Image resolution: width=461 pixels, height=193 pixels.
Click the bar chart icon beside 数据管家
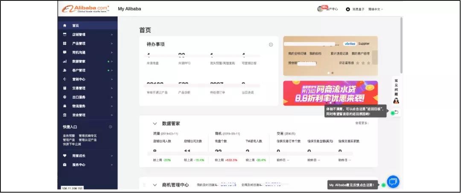tap(65, 61)
